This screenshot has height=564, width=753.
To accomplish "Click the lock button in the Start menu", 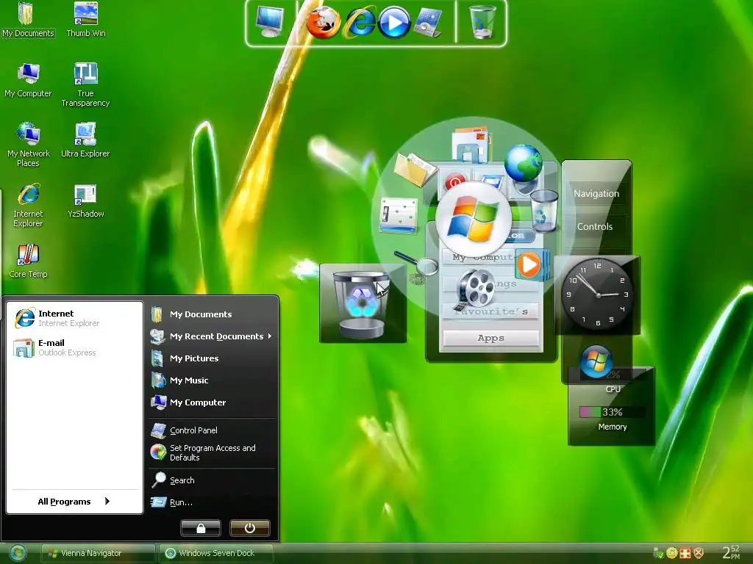I will (x=201, y=528).
